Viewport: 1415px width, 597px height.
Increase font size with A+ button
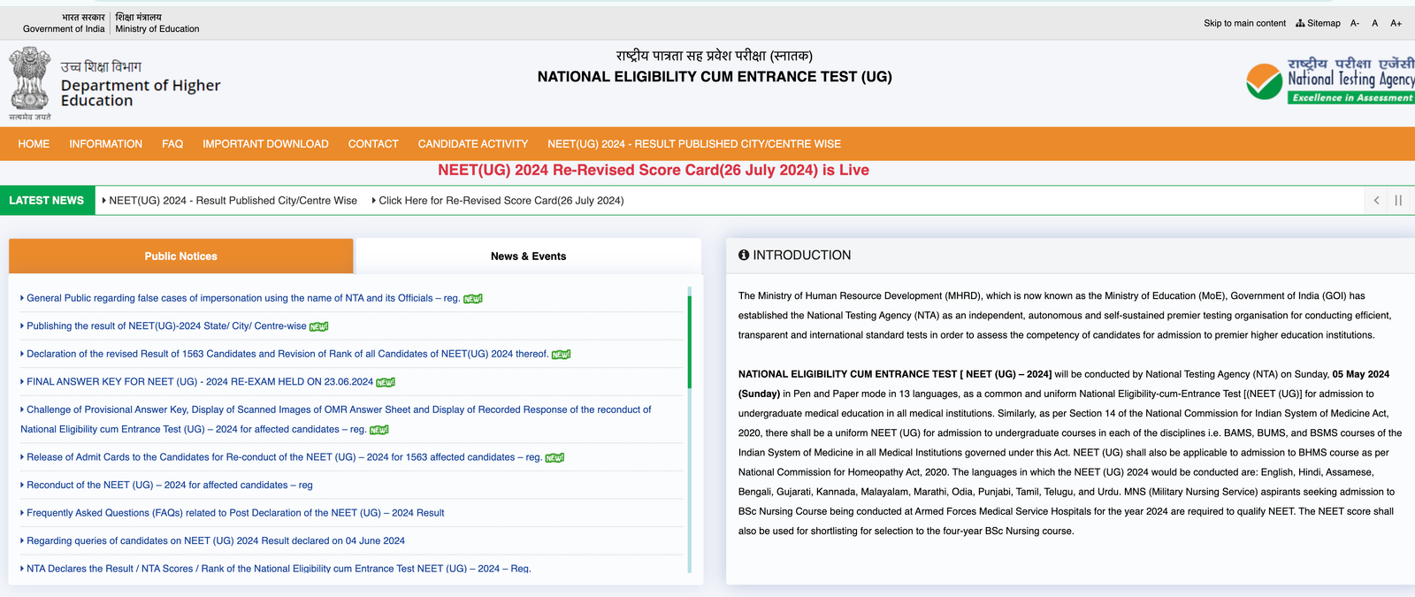(1396, 23)
